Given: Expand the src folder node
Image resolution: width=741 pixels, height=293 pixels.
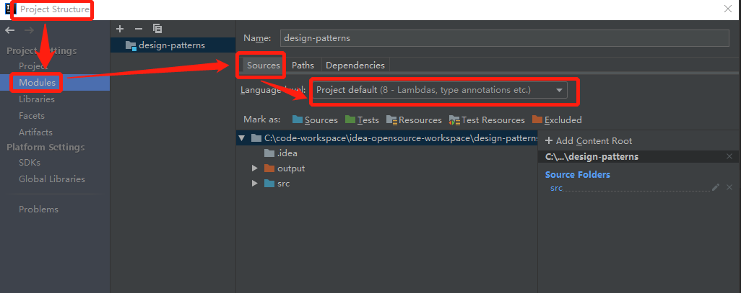Looking at the screenshot, I should 254,184.
